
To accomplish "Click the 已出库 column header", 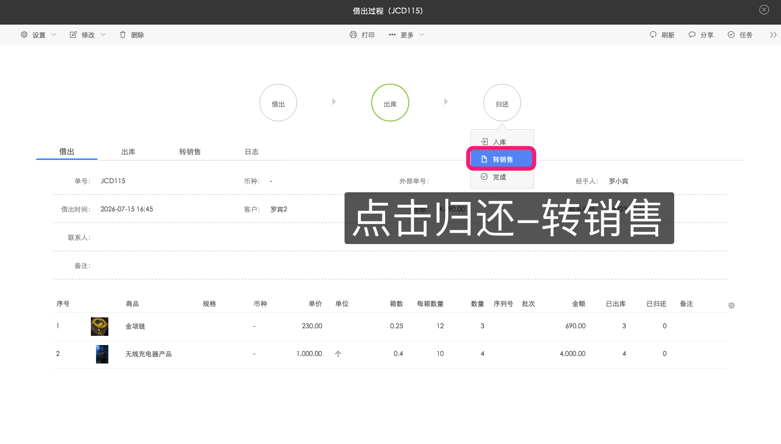I will point(616,304).
